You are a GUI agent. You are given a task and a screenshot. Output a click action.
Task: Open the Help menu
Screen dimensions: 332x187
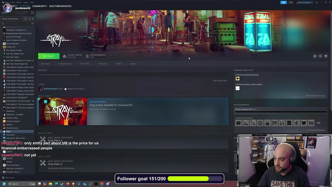pos(32,2)
